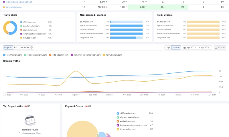Set chart granularity to Days

click(x=168, y=48)
